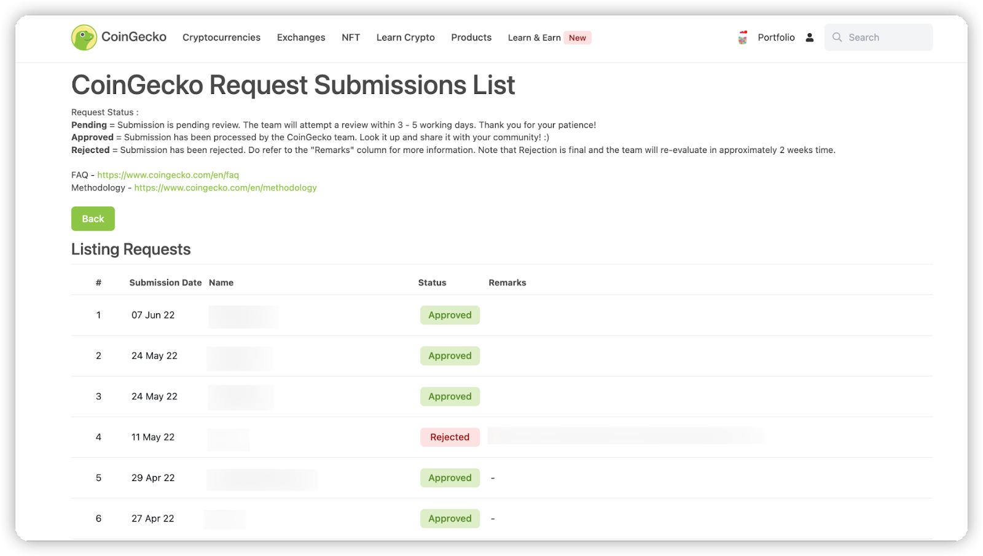
Task: Select the Remarks column header
Action: 507,283
